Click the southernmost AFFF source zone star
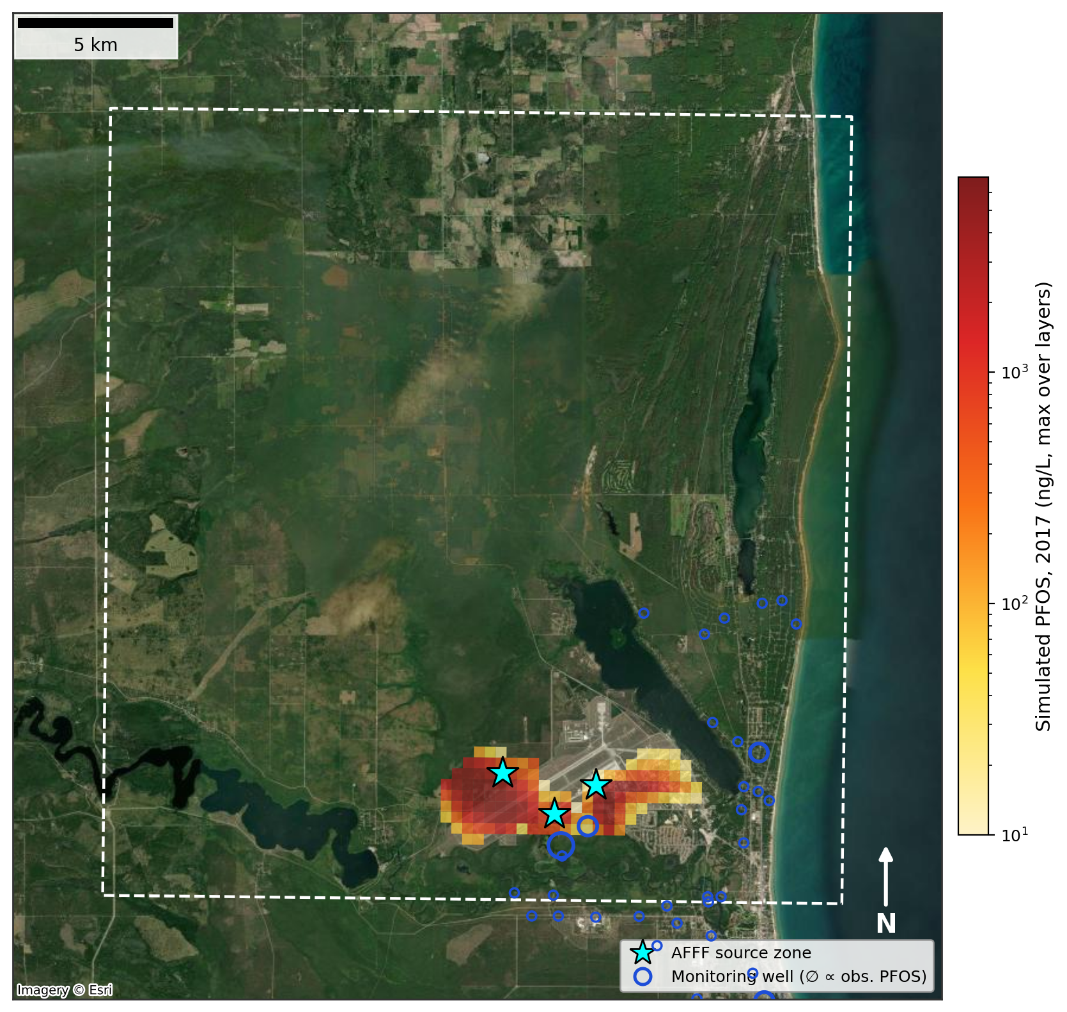Screen dimensions: 1067x1012 click(554, 814)
